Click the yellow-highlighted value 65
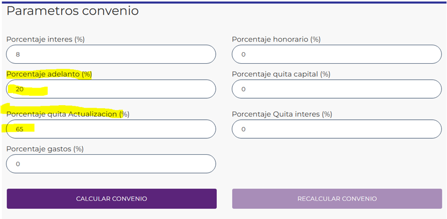Screen dimensions: 447x219 pyautogui.click(x=20, y=129)
